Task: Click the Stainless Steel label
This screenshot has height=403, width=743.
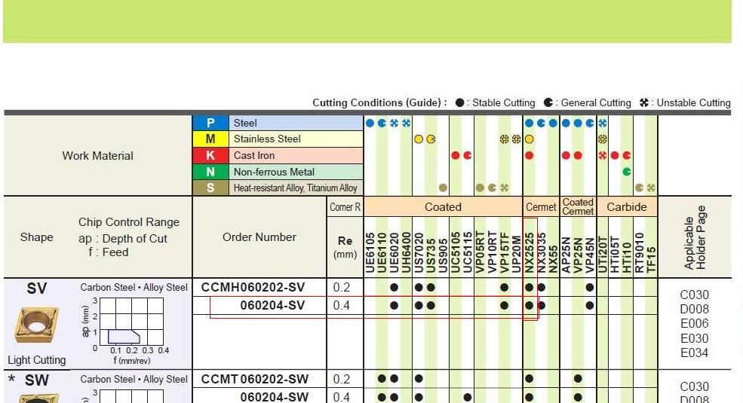Action: (267, 139)
